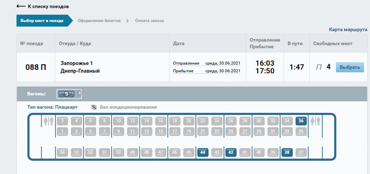This screenshot has height=174, width=370.
Task: Click the right restroom icon in wagon
Action: pos(318,121)
